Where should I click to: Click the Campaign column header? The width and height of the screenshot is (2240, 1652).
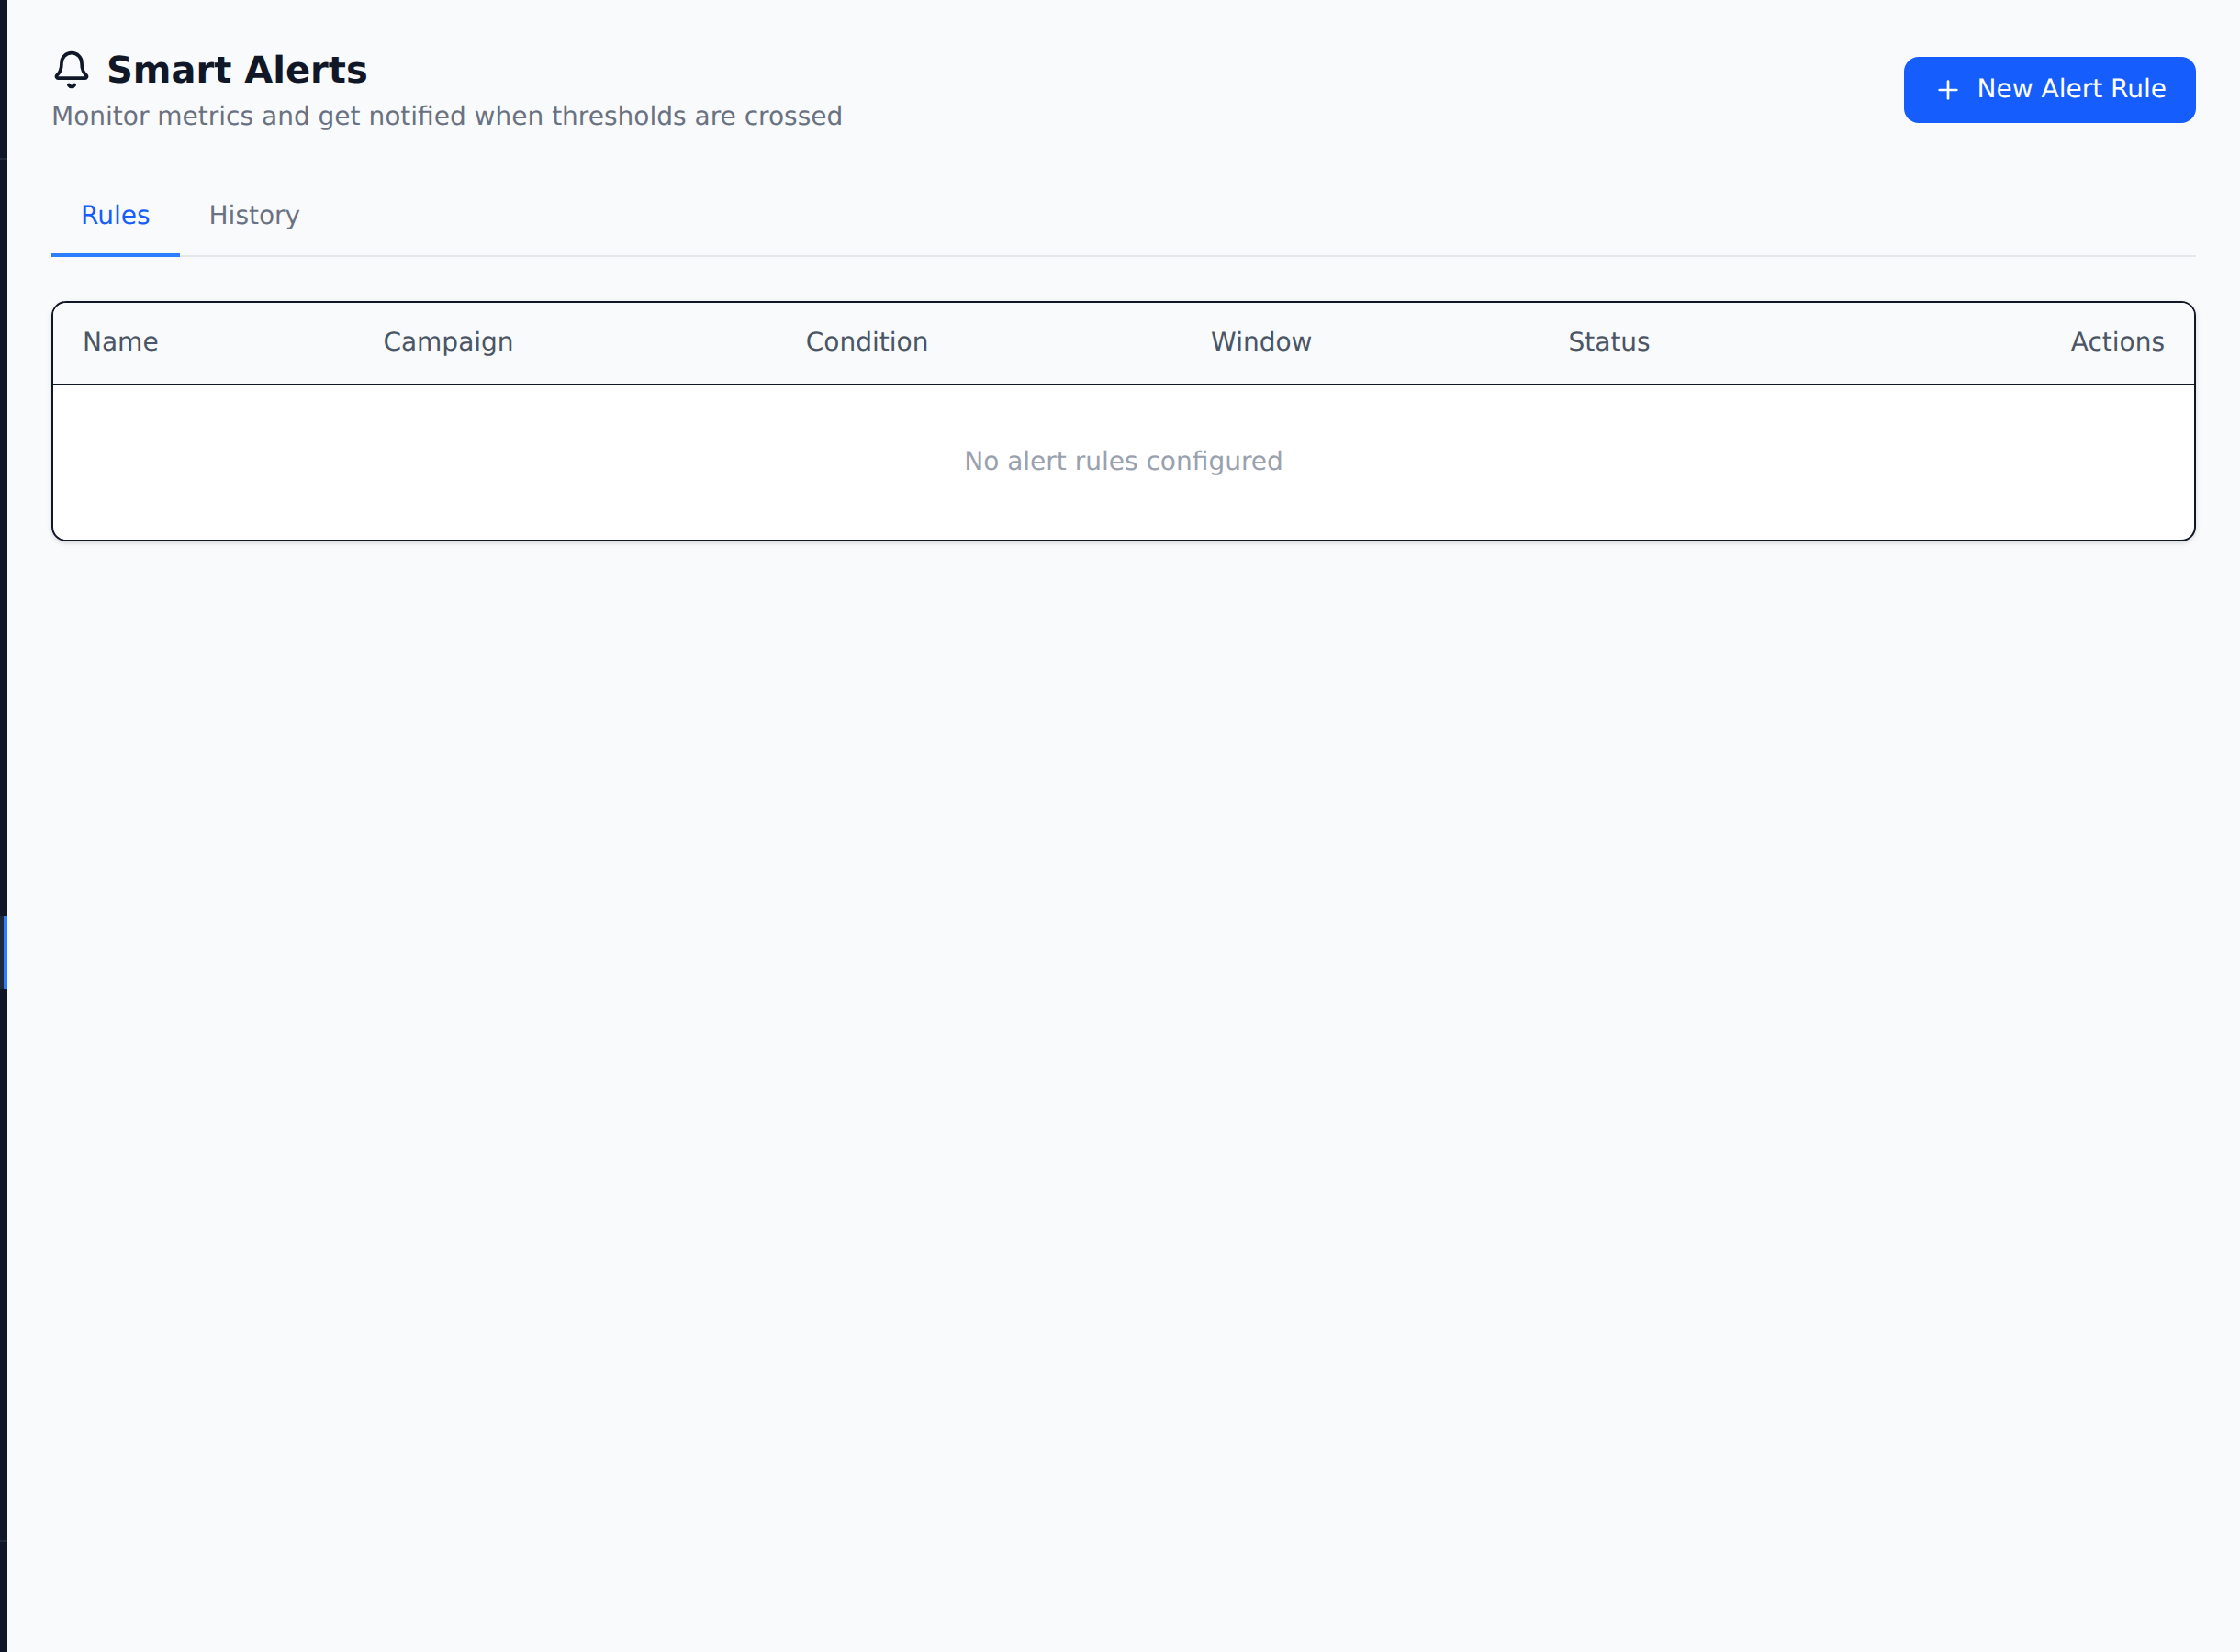click(448, 341)
